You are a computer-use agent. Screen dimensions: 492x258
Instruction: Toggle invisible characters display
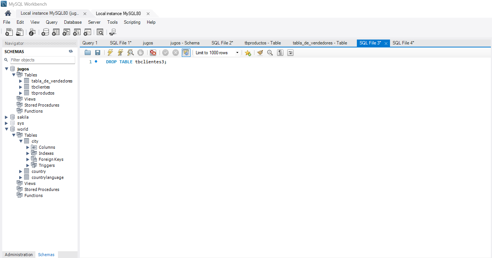[280, 53]
